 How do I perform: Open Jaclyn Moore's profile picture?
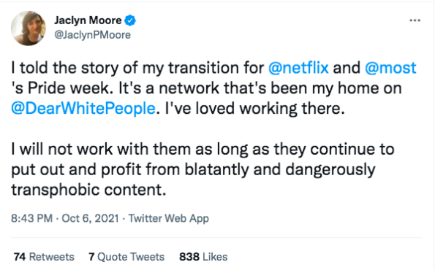coord(29,28)
